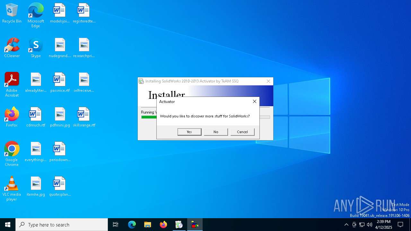The width and height of the screenshot is (411, 231).
Task: Click Yes in the Activator dialog
Action: [189, 132]
